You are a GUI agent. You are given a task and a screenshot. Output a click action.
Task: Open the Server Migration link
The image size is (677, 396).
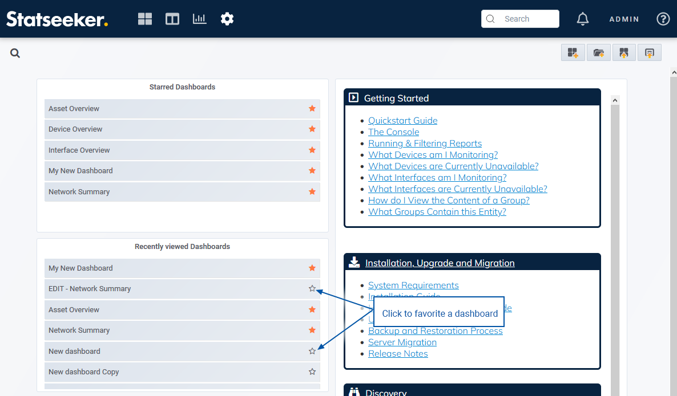(402, 342)
